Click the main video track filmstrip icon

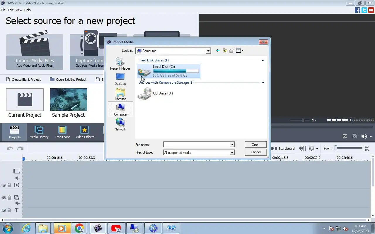coord(17,171)
